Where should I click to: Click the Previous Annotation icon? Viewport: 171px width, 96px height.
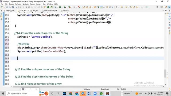[x=126, y=7]
